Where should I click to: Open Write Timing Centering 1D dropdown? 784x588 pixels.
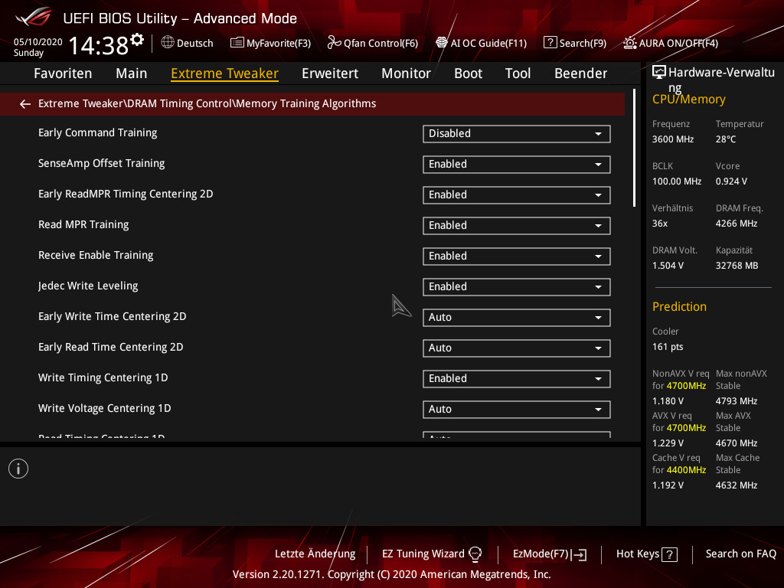coord(517,378)
